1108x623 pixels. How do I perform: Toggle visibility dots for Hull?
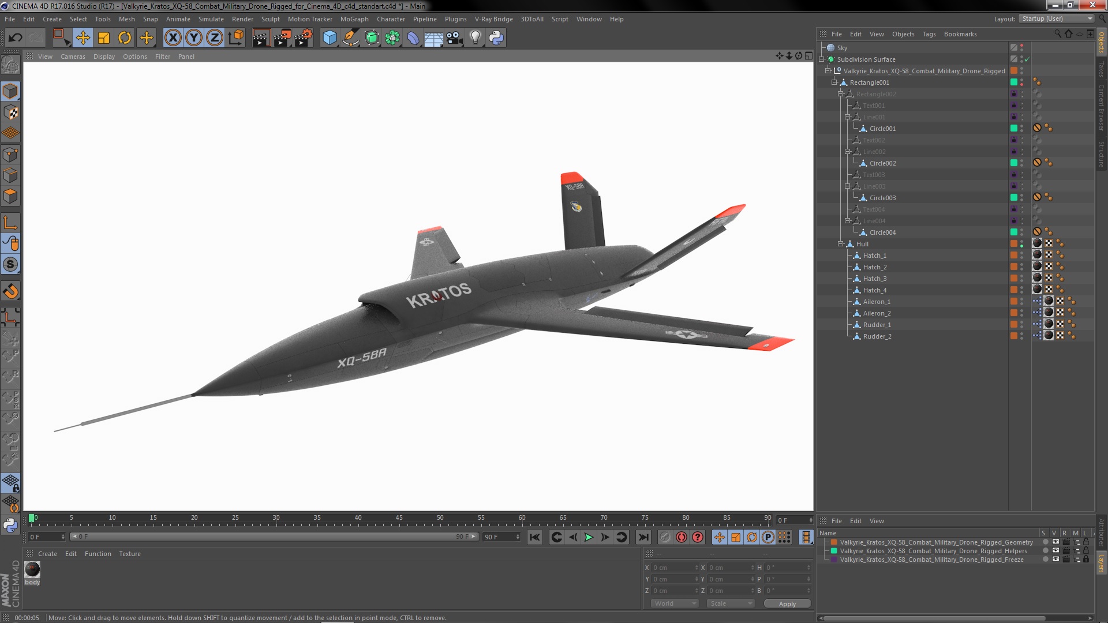pos(1021,244)
